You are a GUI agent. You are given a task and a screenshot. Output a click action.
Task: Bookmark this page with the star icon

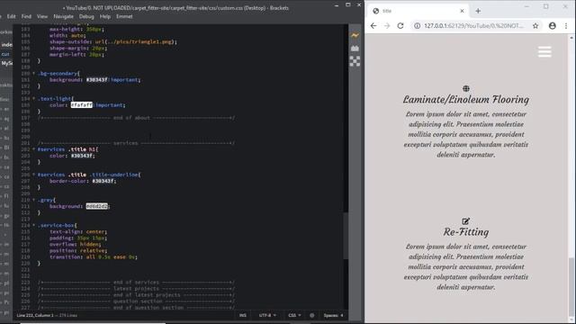coord(535,26)
